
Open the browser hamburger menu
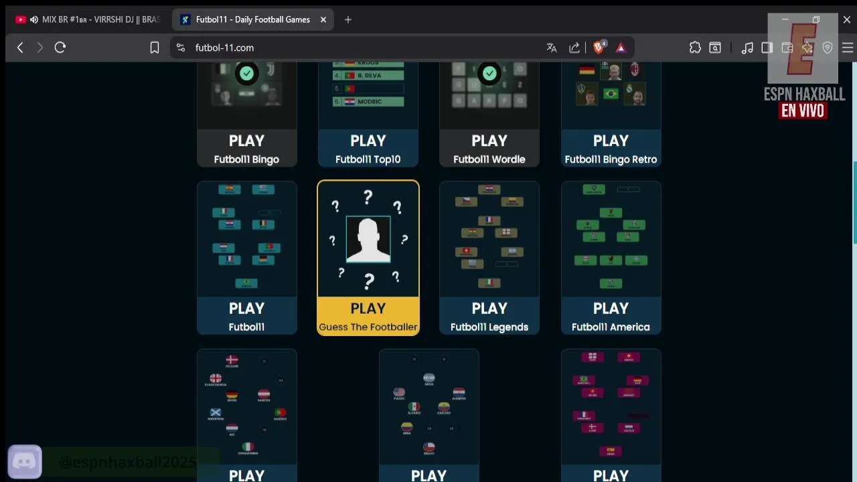tap(848, 48)
